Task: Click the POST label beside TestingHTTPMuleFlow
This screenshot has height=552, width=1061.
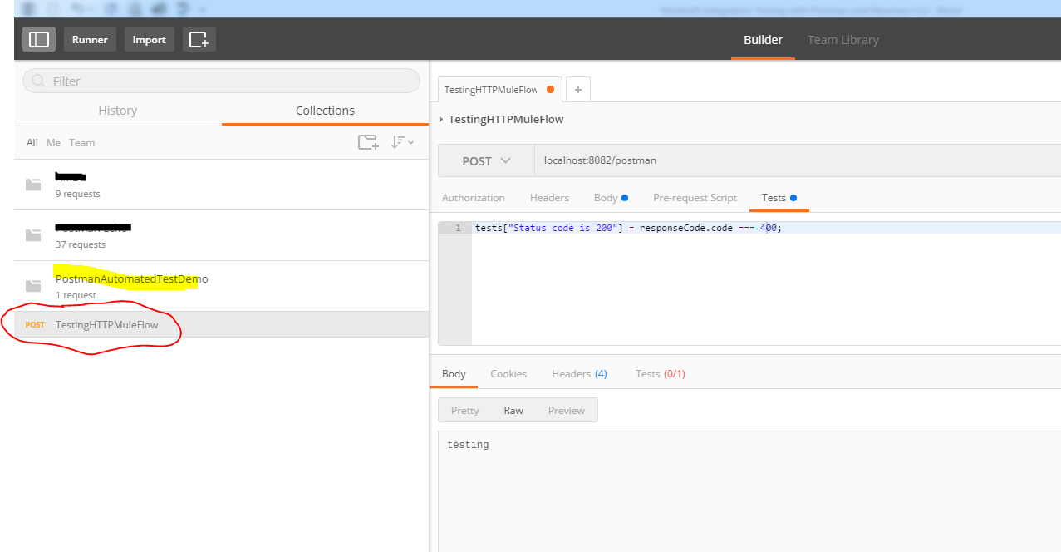Action: 35,325
